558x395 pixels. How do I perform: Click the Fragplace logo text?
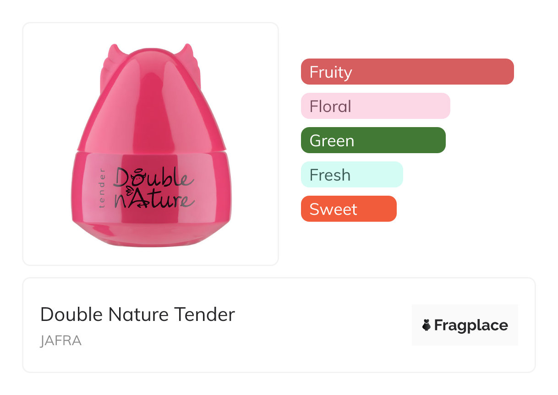click(x=471, y=326)
